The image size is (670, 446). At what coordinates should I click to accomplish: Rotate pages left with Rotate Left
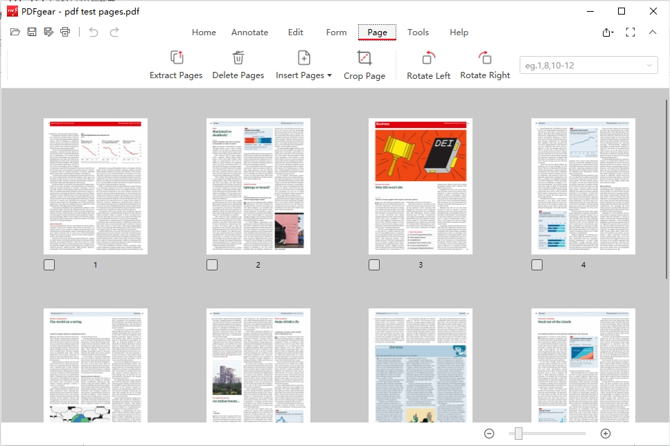click(x=427, y=64)
